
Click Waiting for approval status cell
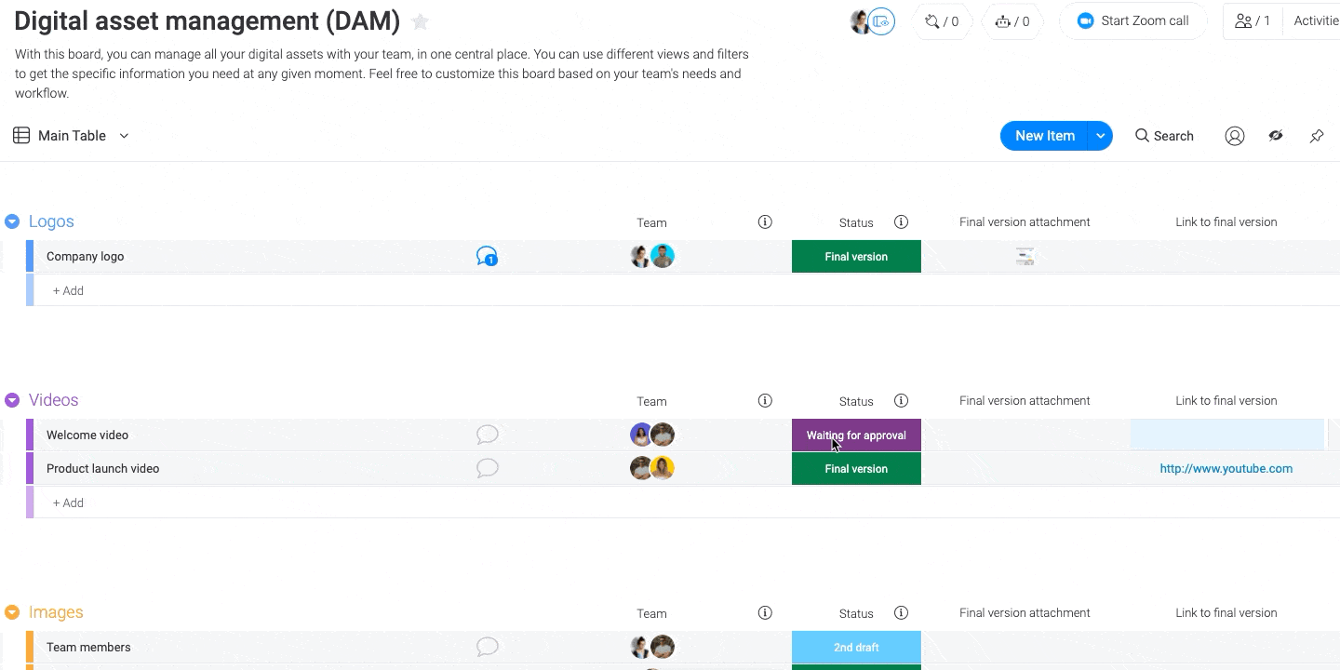[x=856, y=435]
